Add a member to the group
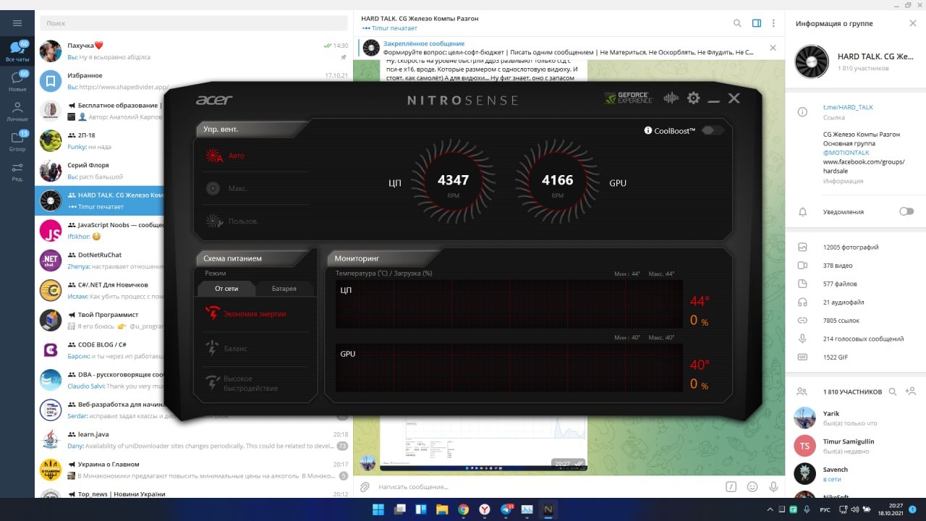The height and width of the screenshot is (521, 926). tap(911, 391)
